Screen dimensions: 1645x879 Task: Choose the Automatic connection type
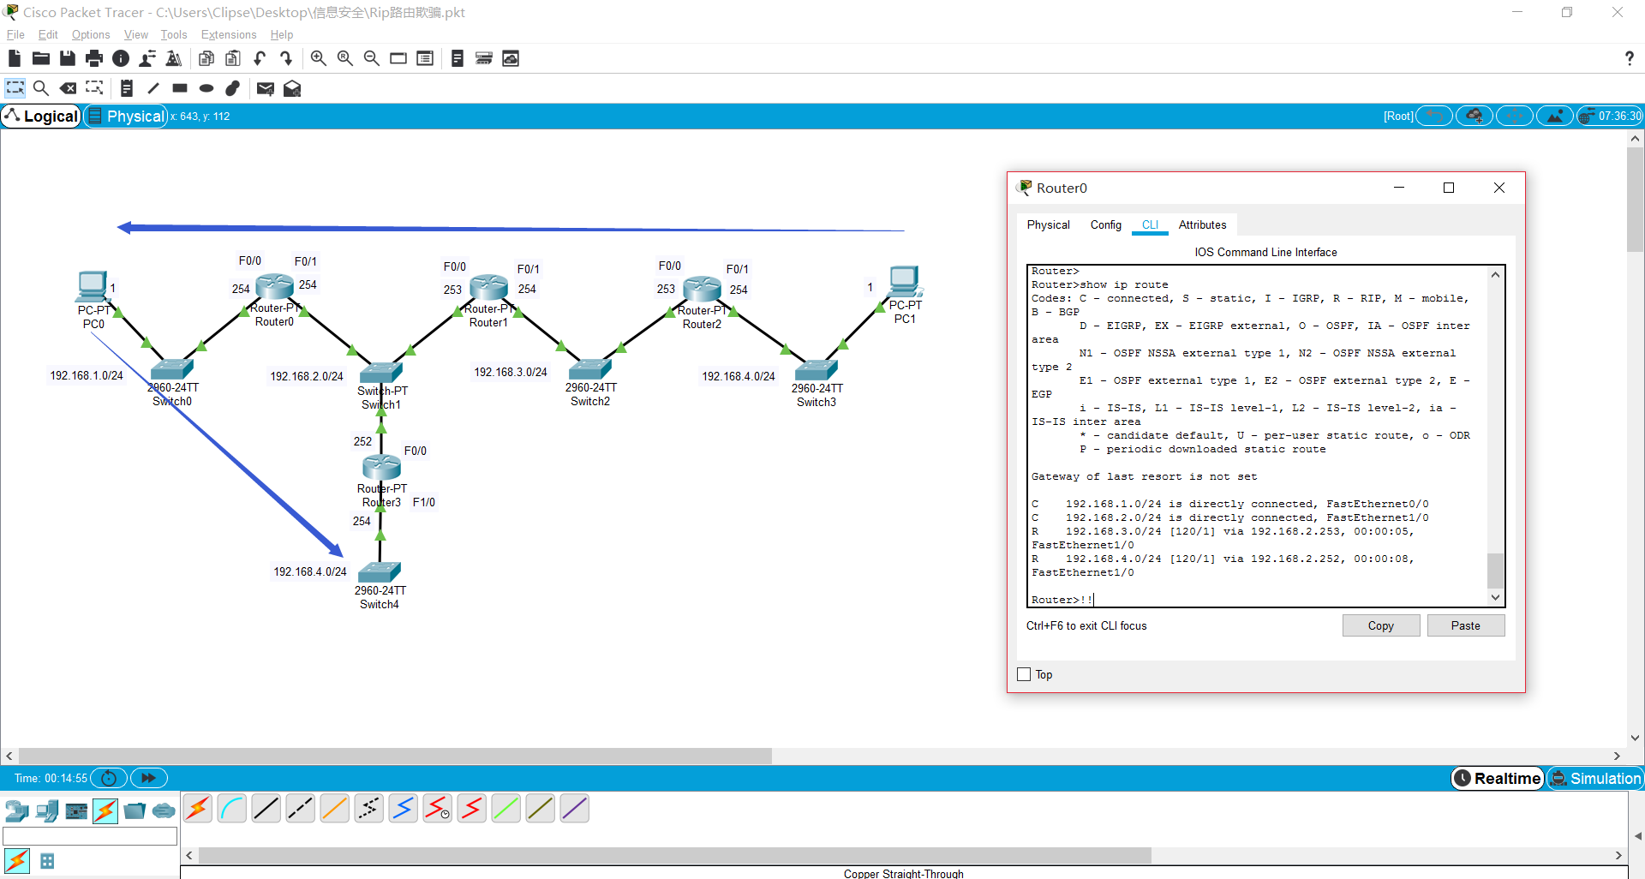click(198, 808)
